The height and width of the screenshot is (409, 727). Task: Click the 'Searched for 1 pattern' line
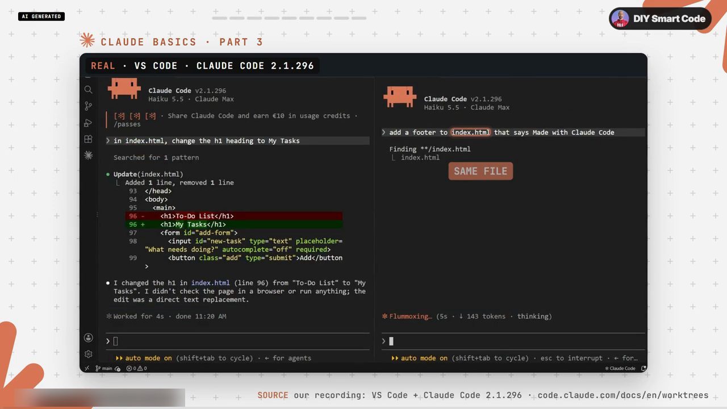pos(156,157)
